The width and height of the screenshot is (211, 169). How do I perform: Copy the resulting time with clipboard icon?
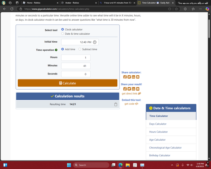(x=116, y=104)
